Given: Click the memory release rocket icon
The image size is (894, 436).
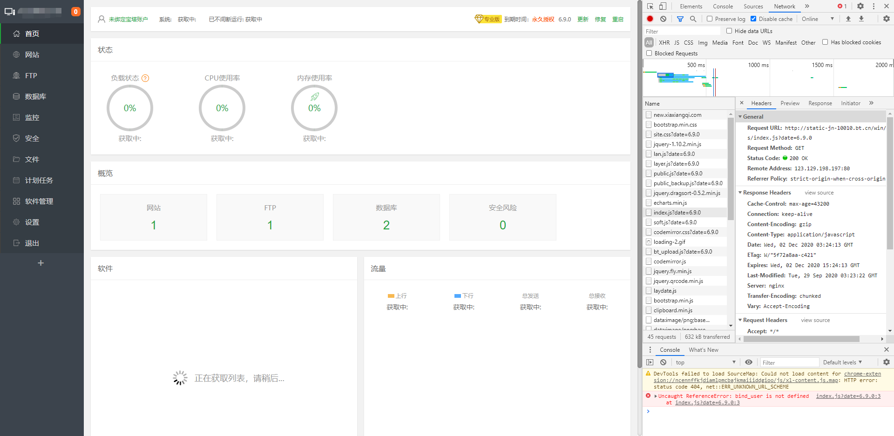Looking at the screenshot, I should tap(315, 96).
